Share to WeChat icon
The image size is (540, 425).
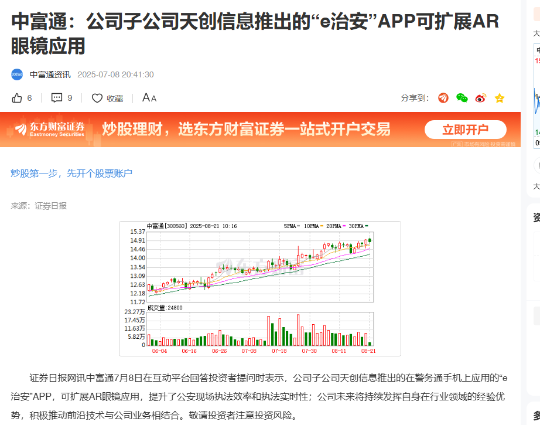coord(462,98)
